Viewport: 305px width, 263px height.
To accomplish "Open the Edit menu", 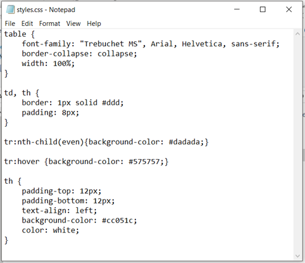I will click(27, 23).
